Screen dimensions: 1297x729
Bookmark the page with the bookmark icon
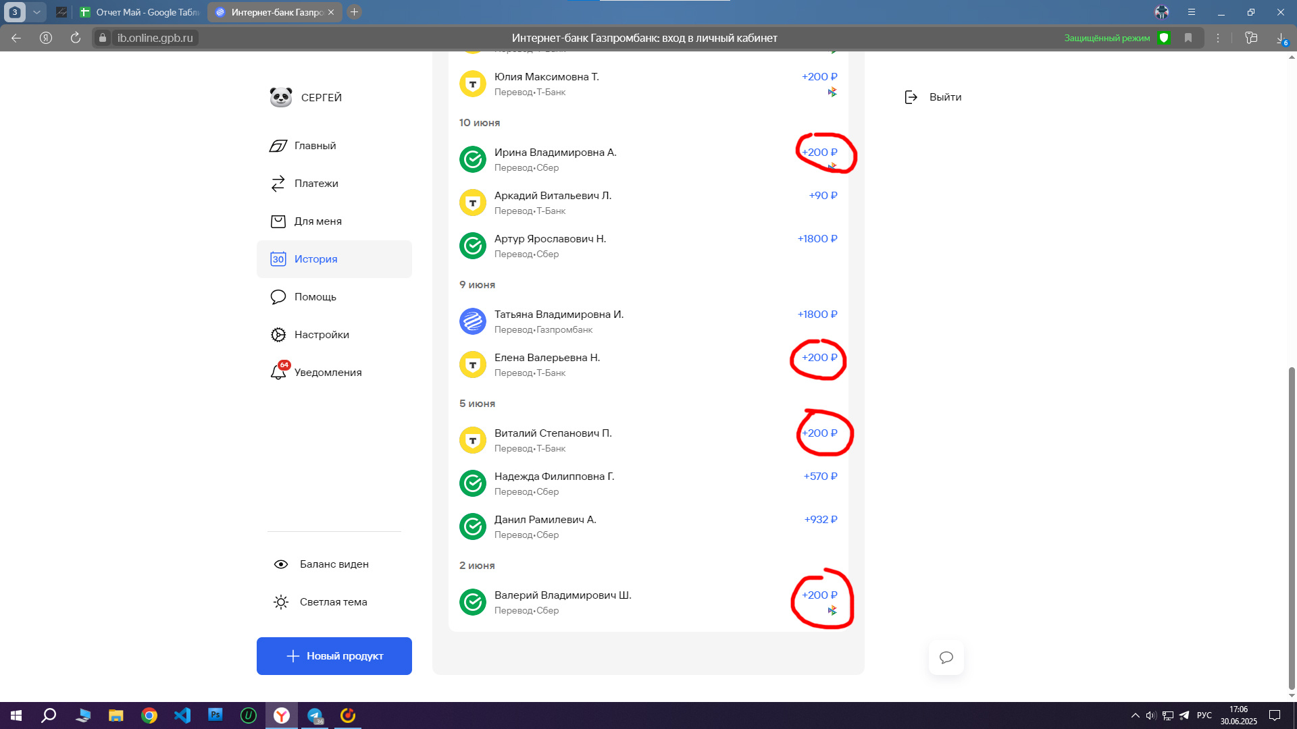pyautogui.click(x=1188, y=38)
